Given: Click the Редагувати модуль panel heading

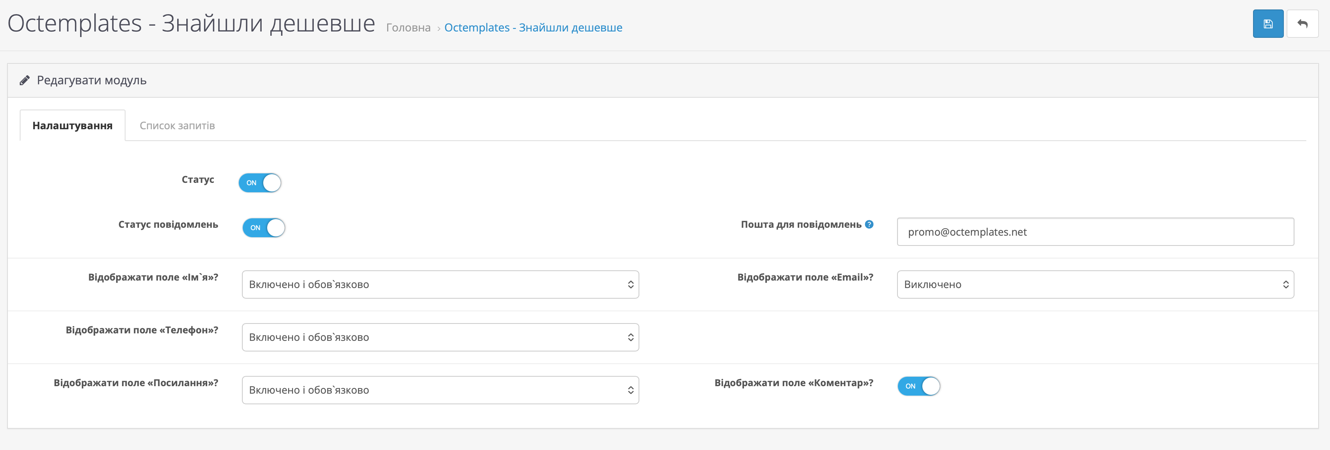Looking at the screenshot, I should click(92, 80).
